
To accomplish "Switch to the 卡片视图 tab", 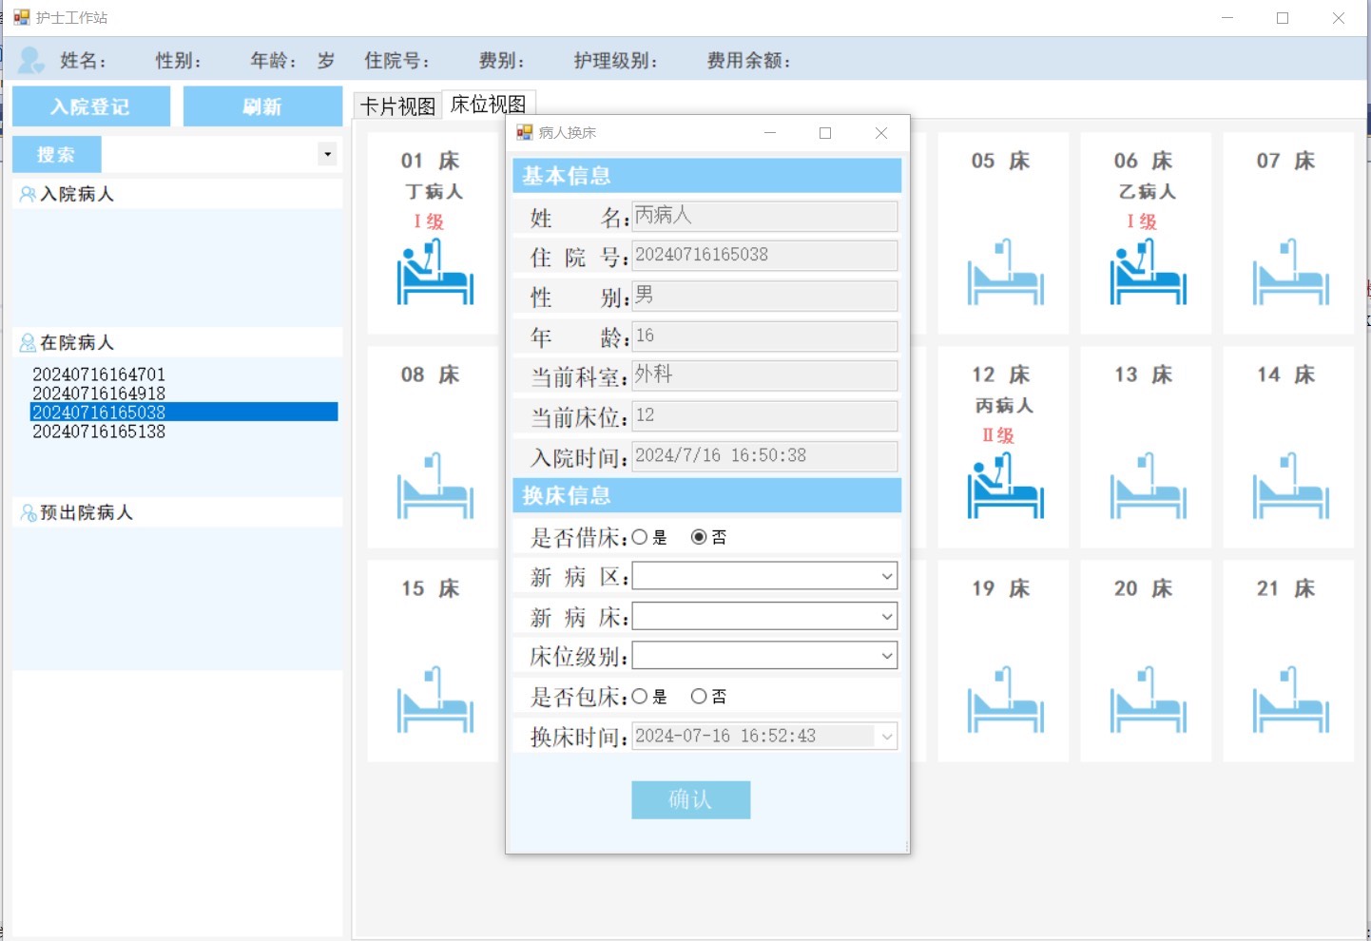I will tap(397, 106).
